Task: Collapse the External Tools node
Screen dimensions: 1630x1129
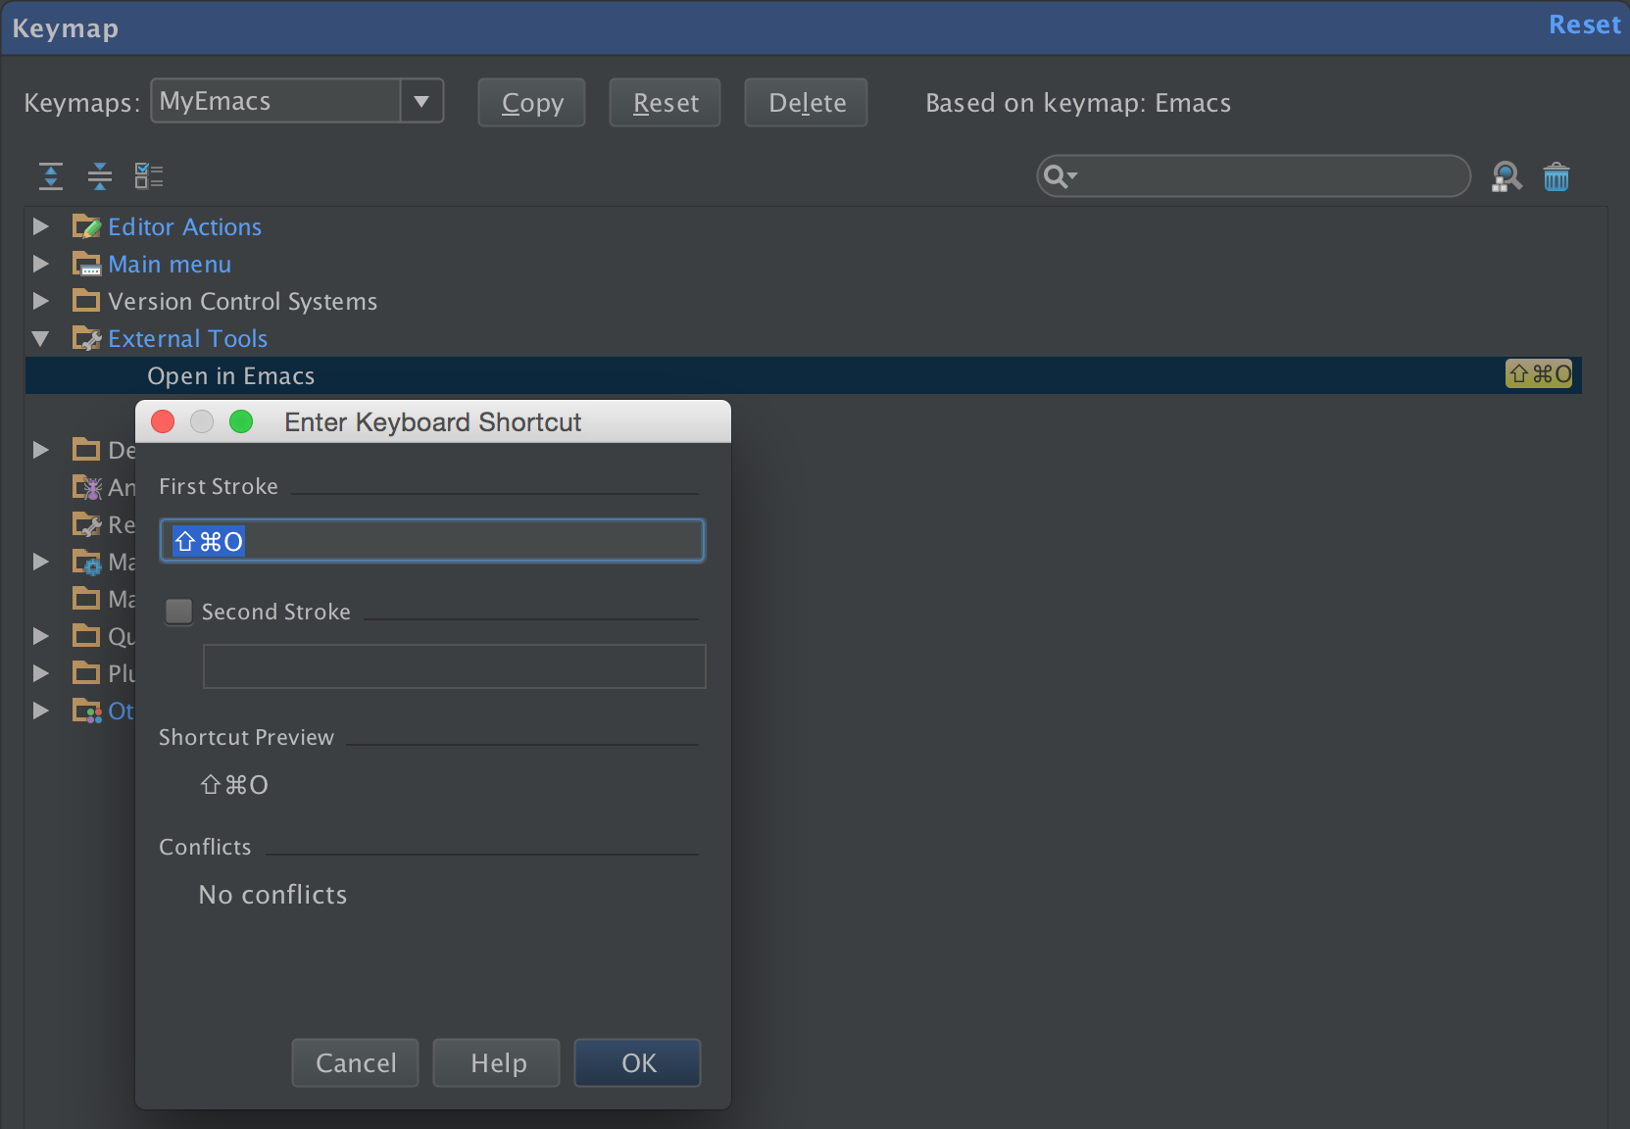Action: (40, 338)
